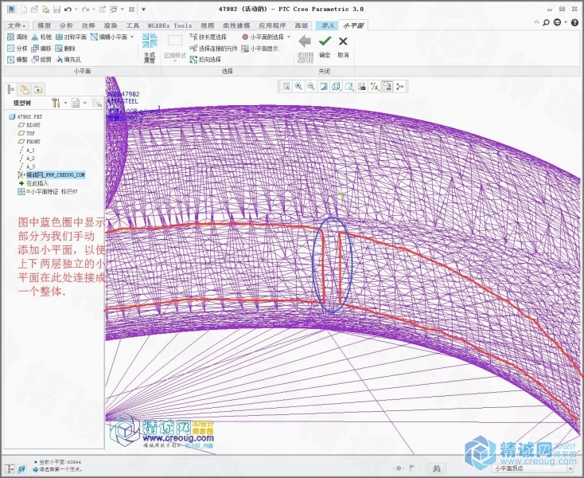The height and width of the screenshot is (478, 584).
Task: Click the Zoom Out icon in graphics toolbar
Action: [x=311, y=87]
